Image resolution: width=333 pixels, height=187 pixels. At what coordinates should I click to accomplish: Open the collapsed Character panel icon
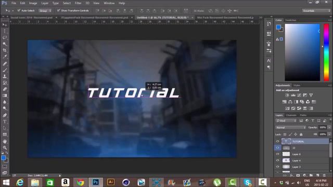point(268,61)
